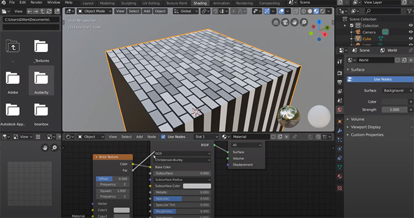Open Modifiers wrench tab
This screenshot has width=414, height=218.
click(340, 131)
